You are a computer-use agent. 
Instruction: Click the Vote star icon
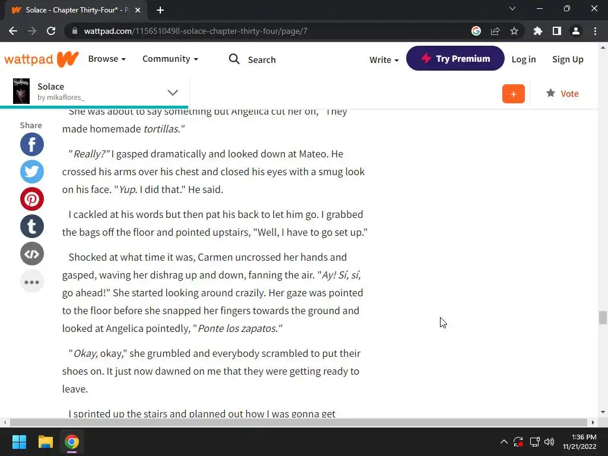coord(550,93)
